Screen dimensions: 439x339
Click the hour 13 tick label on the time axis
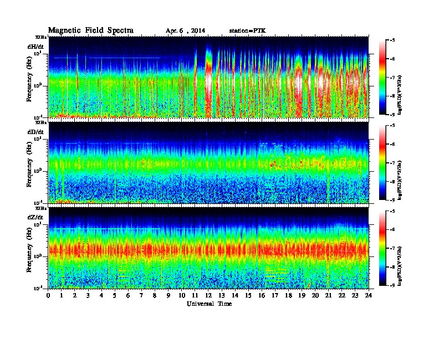point(222,296)
